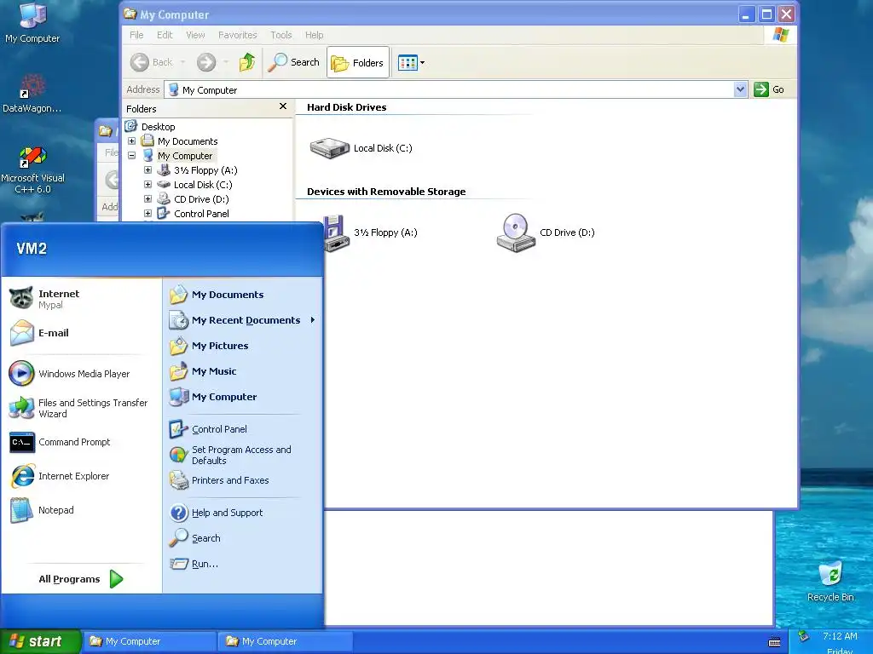The height and width of the screenshot is (654, 873).
Task: Expand 3½ Floppy (A:) tree node
Action: pyautogui.click(x=147, y=170)
